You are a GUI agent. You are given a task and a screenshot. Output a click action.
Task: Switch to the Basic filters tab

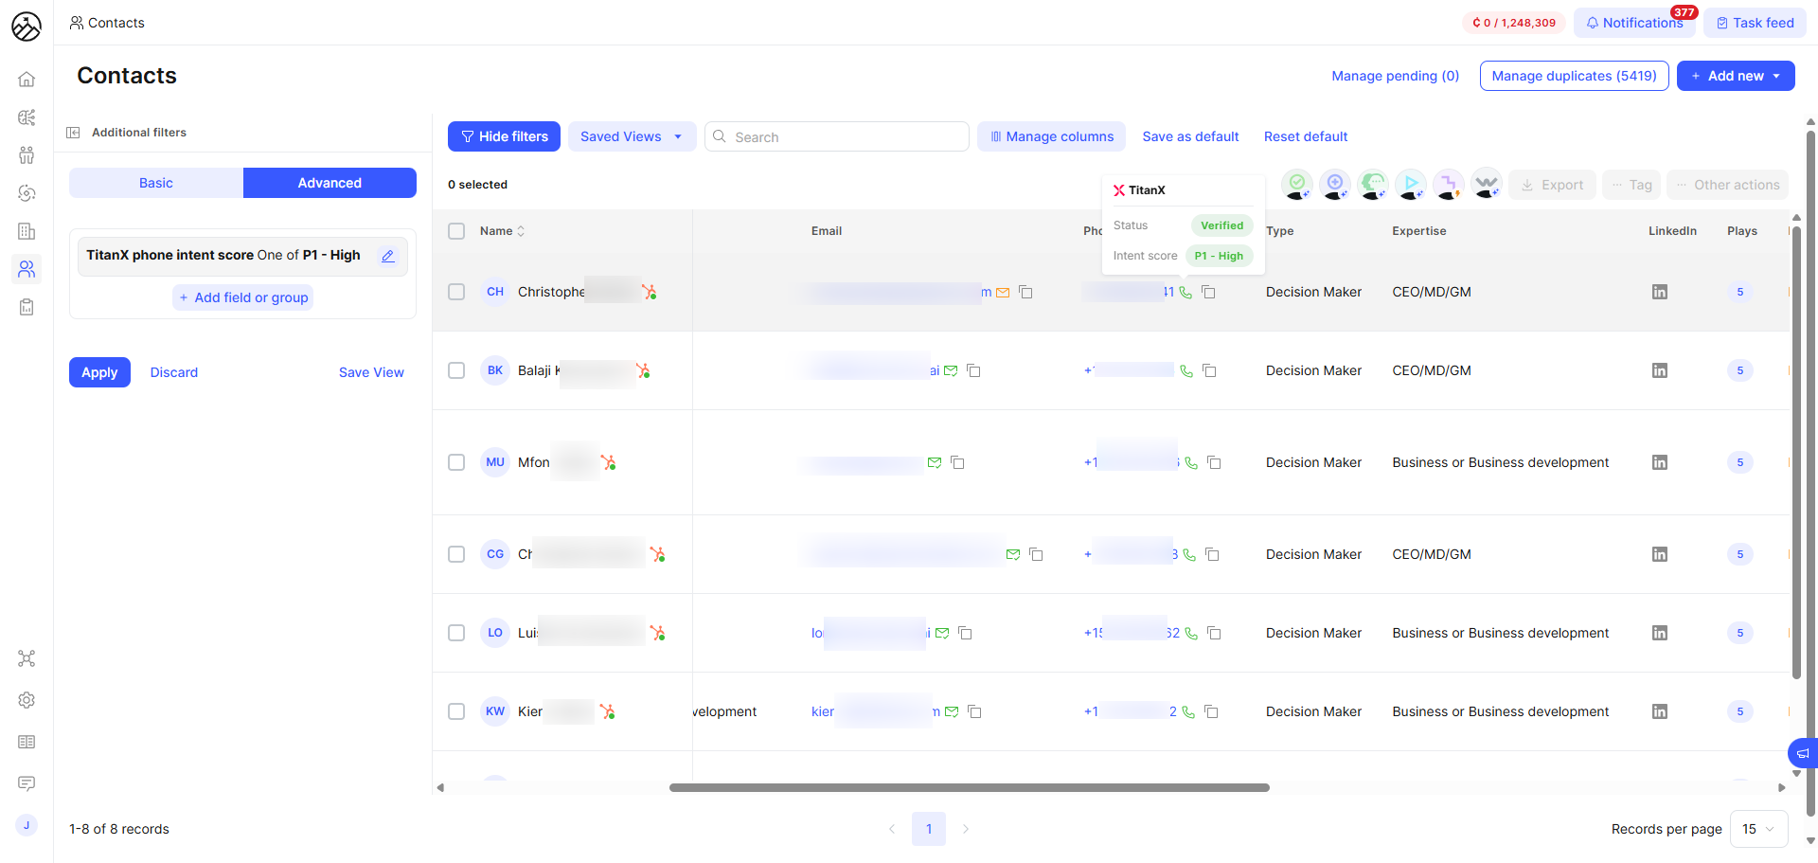pyautogui.click(x=155, y=182)
